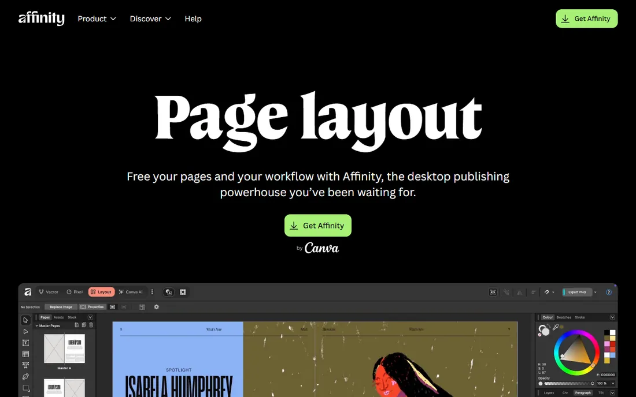Screen dimensions: 636x397
Task: Pick the light blue colour swatch
Action: [x=612, y=355]
